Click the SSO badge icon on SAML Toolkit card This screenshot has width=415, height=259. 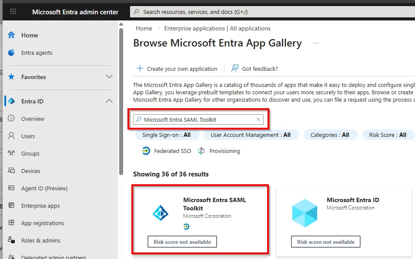click(186, 226)
